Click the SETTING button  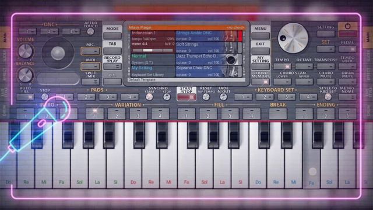pyautogui.click(x=326, y=34)
